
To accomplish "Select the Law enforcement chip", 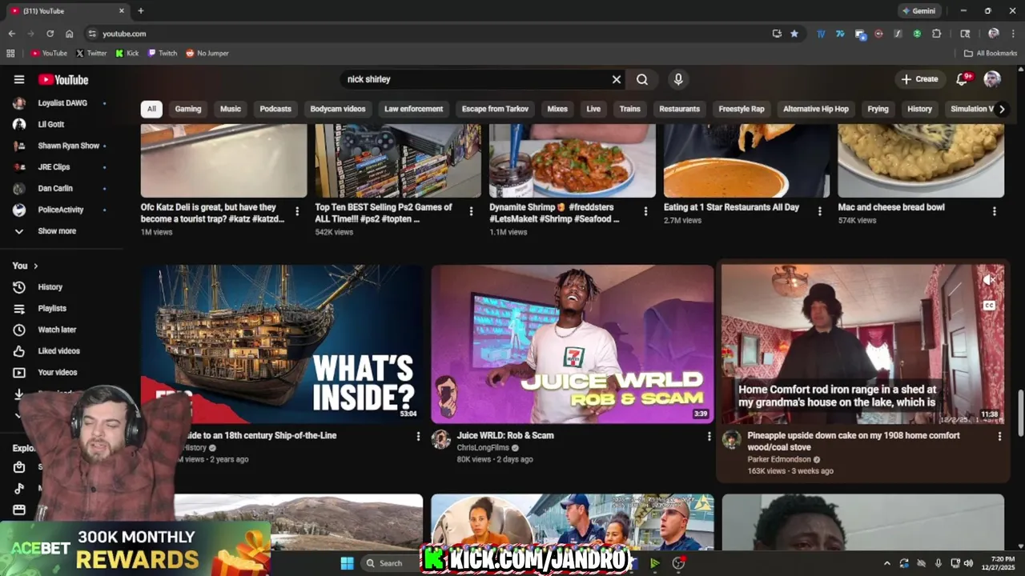I will [x=413, y=109].
